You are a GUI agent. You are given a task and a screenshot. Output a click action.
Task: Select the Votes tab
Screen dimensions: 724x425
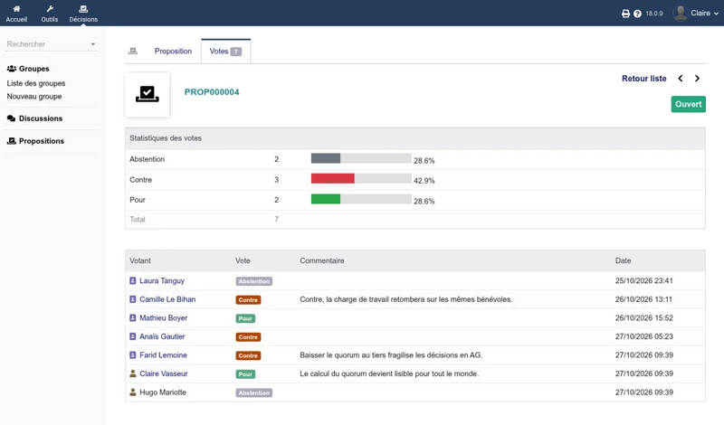(x=225, y=52)
